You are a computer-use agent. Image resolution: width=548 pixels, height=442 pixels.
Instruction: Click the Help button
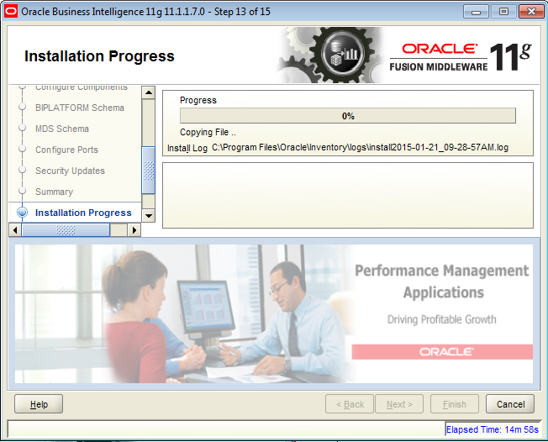pos(39,404)
